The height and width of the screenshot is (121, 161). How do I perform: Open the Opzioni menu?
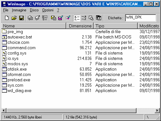tap(48, 10)
